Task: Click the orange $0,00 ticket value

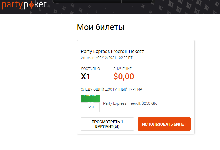Action: click(x=124, y=76)
